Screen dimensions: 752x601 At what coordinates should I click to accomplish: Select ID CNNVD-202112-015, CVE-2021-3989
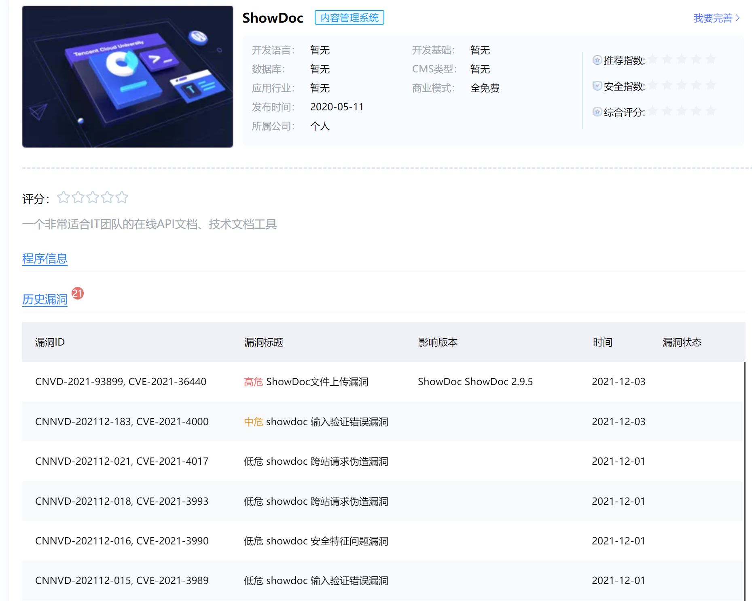tap(122, 581)
